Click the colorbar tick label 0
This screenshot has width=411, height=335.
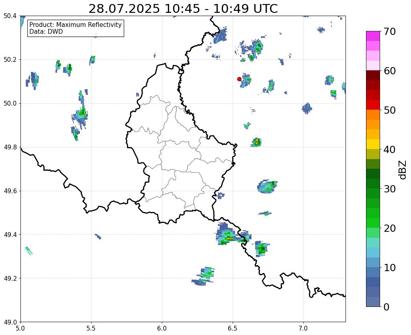386,307
